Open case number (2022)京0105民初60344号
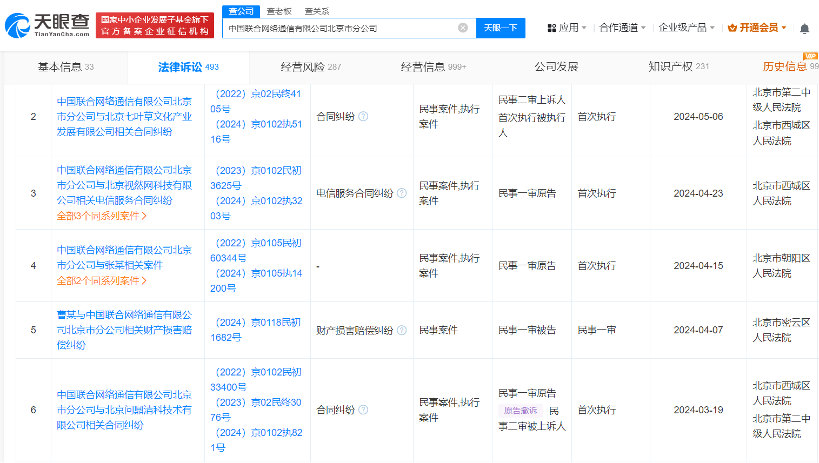The image size is (819, 463). pos(256,250)
